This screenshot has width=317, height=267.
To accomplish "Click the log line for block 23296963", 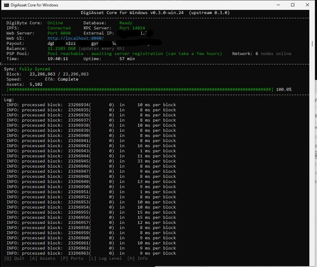I will tap(91, 253).
